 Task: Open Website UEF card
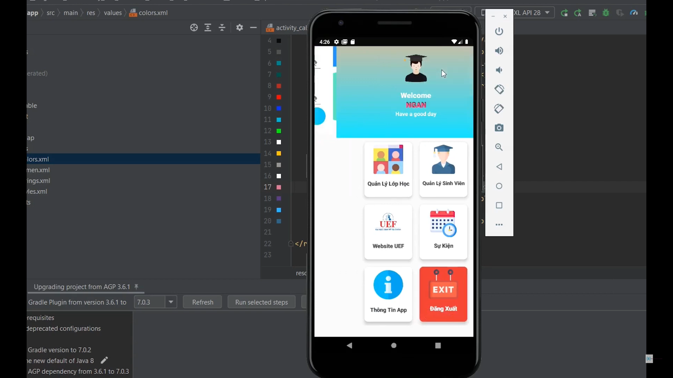coord(388,232)
